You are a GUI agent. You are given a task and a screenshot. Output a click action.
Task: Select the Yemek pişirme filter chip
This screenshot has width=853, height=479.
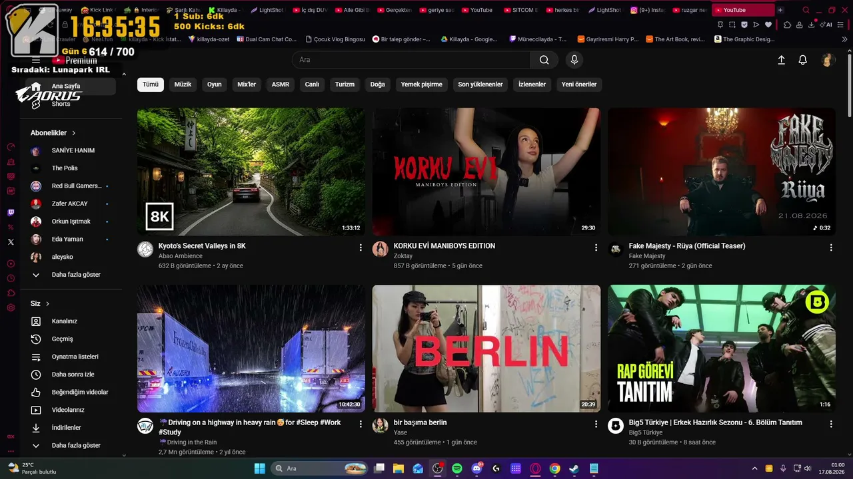(x=421, y=84)
